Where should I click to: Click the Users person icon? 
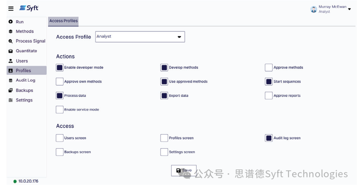tap(11, 61)
